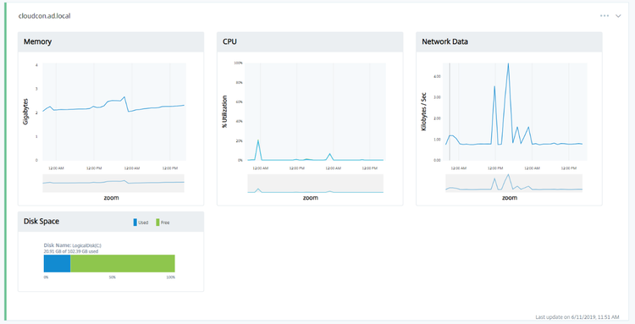Open the three-dot options menu for cloudcon.ad.local
This screenshot has width=635, height=324.
click(605, 16)
